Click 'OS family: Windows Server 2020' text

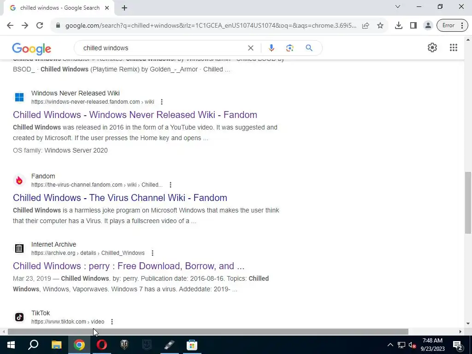[x=60, y=150]
